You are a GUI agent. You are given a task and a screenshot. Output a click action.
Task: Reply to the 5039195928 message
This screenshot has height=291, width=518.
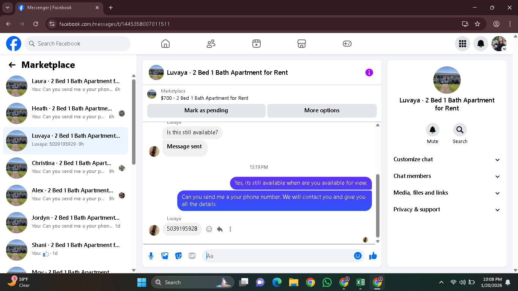click(x=220, y=229)
